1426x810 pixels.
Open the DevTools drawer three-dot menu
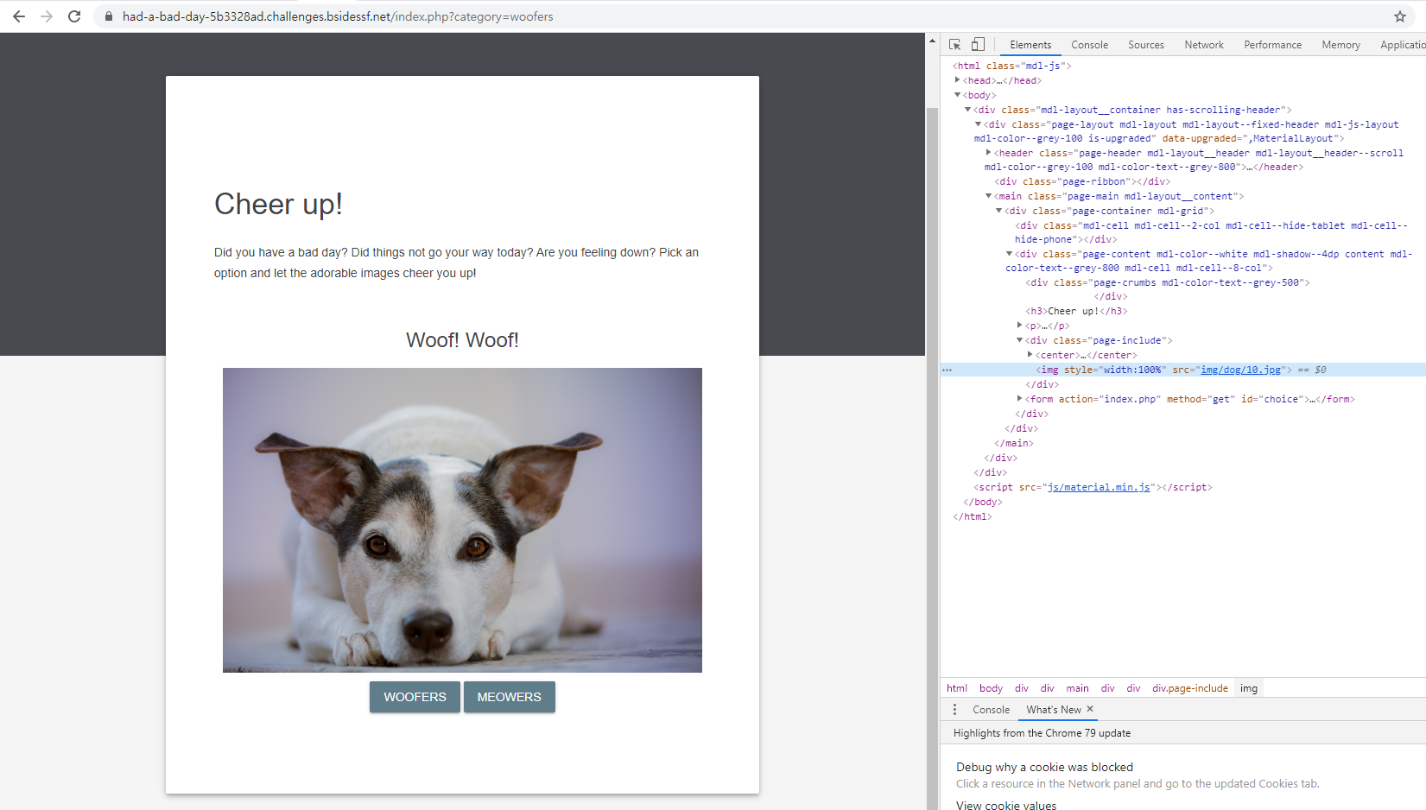(954, 710)
